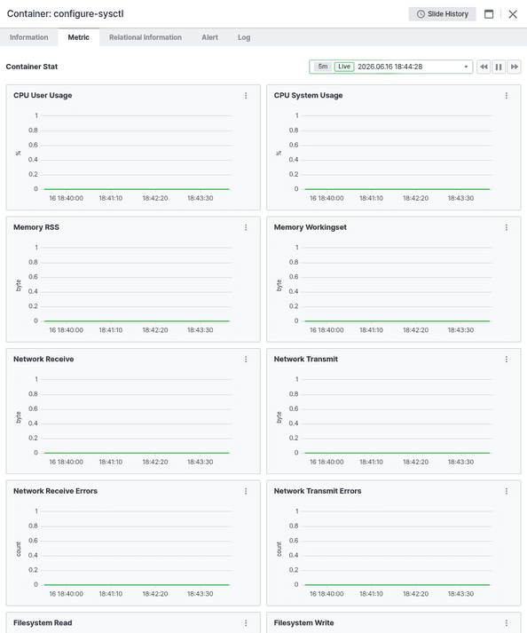Click the Filesystem Read title

[43, 623]
